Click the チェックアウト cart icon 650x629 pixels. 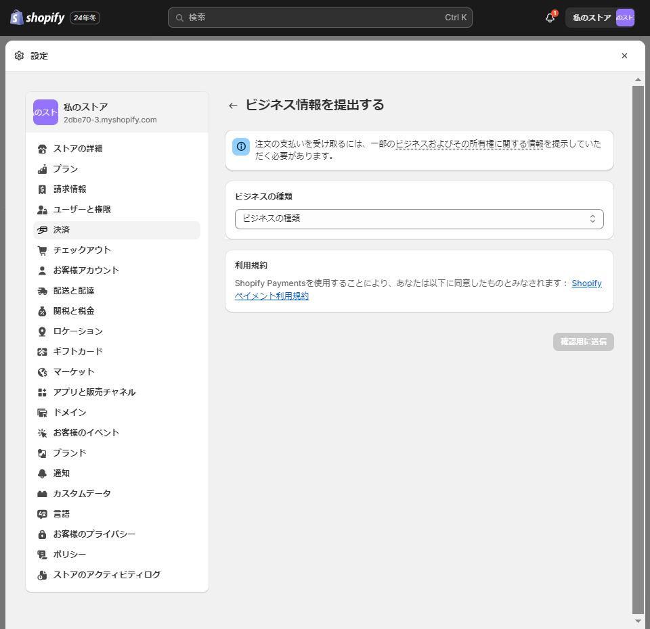[x=42, y=250]
